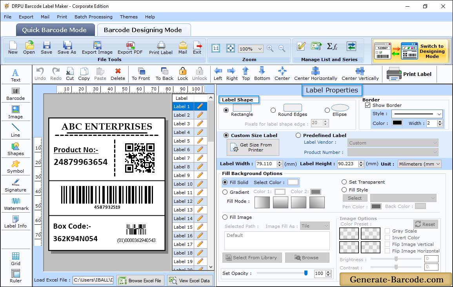Click the Load Excel File path field
The image size is (453, 287).
[x=93, y=280]
